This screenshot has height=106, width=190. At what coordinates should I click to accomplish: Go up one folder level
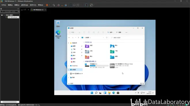point(79,37)
